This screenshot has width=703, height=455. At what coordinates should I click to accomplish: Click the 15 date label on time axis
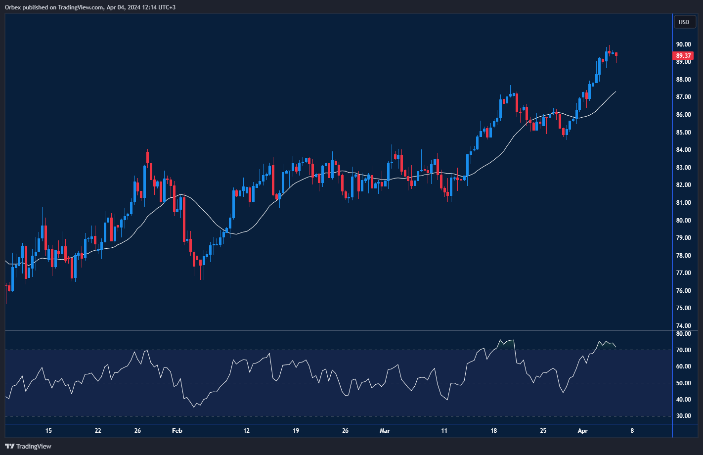click(x=48, y=431)
